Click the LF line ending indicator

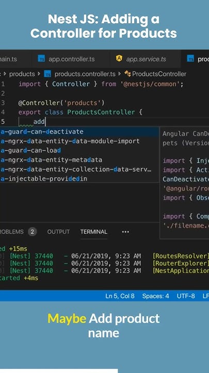pyautogui.click(x=205, y=296)
